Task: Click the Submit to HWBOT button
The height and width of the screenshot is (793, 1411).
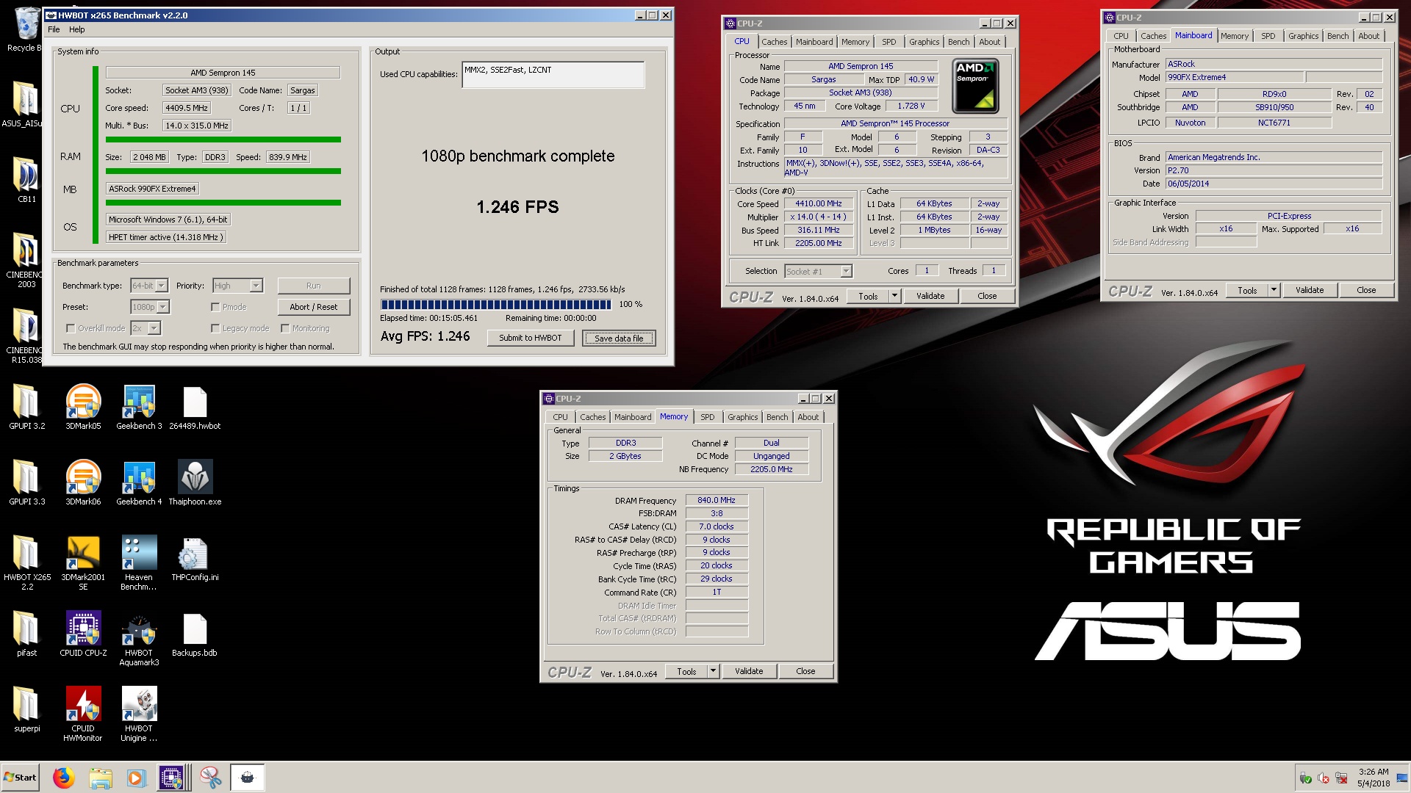Action: click(x=530, y=338)
